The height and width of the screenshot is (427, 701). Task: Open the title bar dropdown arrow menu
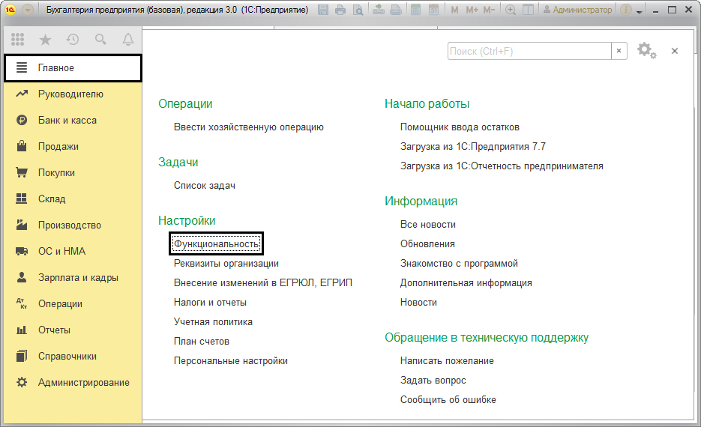(28, 10)
